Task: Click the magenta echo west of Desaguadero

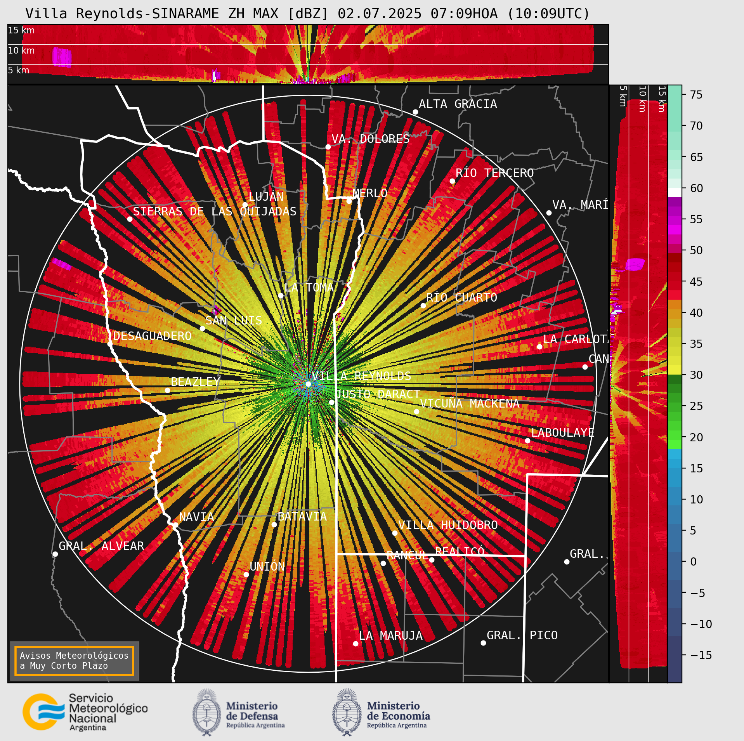Action: tap(62, 264)
